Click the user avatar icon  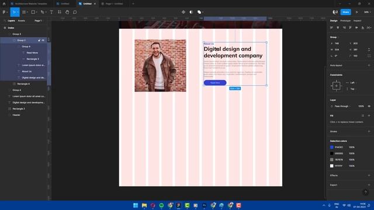pos(335,12)
